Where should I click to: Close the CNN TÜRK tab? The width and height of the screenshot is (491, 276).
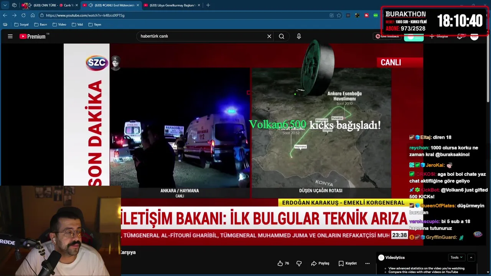pyautogui.click(x=77, y=5)
